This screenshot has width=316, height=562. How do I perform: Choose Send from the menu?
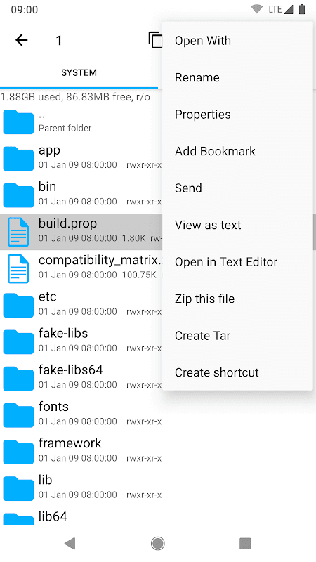pyautogui.click(x=237, y=188)
